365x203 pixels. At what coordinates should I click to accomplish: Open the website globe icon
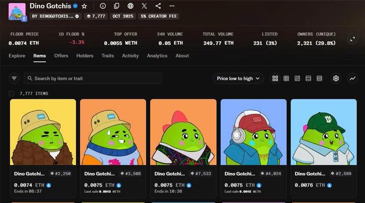130,6
